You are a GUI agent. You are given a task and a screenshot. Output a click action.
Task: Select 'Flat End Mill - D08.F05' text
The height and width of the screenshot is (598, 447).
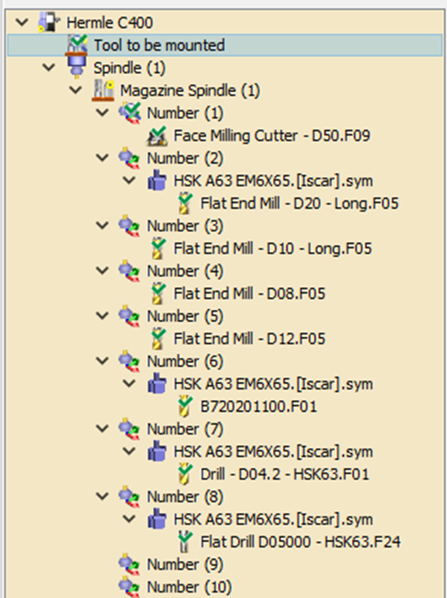250,294
